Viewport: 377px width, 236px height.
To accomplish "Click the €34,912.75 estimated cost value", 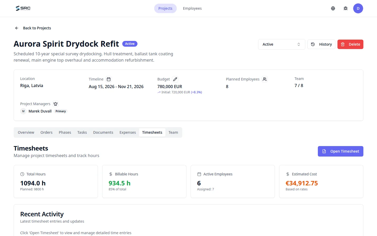I will (302, 183).
